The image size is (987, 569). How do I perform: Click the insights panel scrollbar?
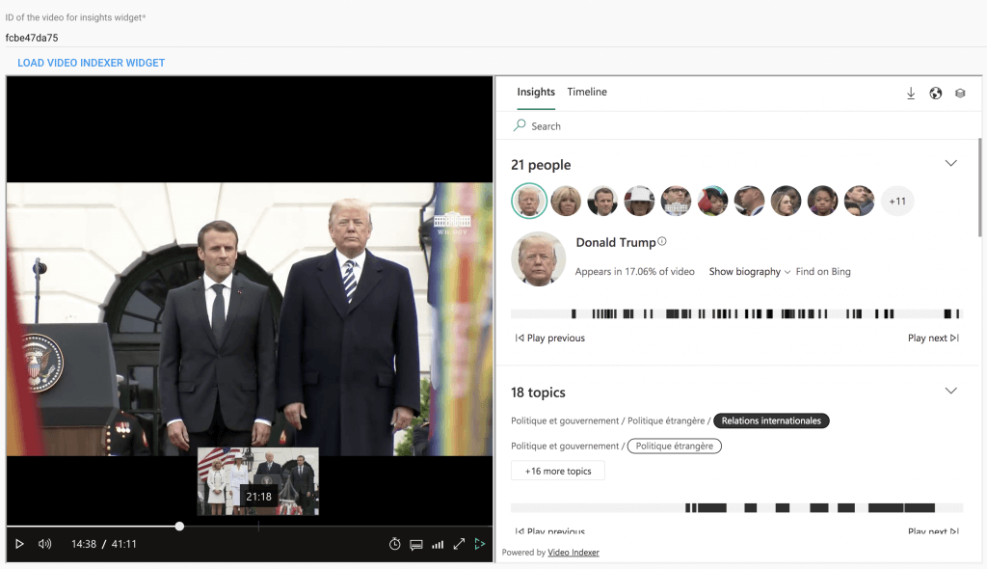pyautogui.click(x=979, y=188)
